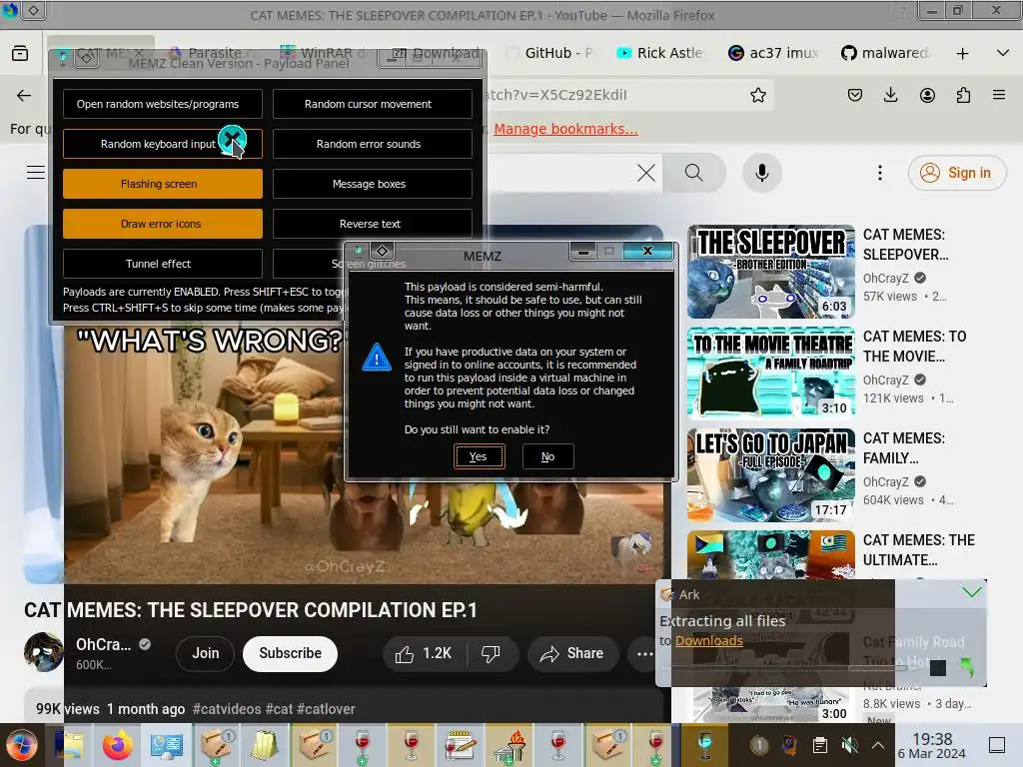
Task: Click the YouTube search magnifier button
Action: coord(694,173)
